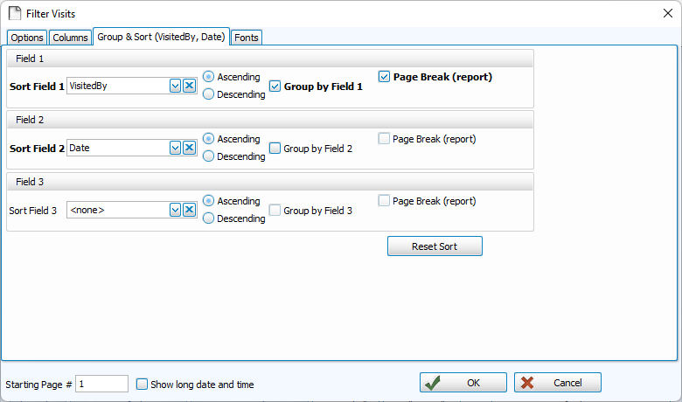This screenshot has height=402, width=682.
Task: Open the Sort Field 1 dropdown arrow
Action: pyautogui.click(x=175, y=86)
